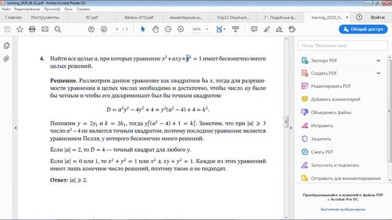Switch to the Bibikov-KTO.pdf tab
The image size is (392, 220).
pyautogui.click(x=139, y=18)
